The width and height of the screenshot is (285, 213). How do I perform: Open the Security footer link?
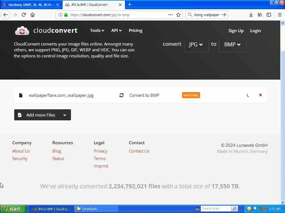pyautogui.click(x=20, y=158)
